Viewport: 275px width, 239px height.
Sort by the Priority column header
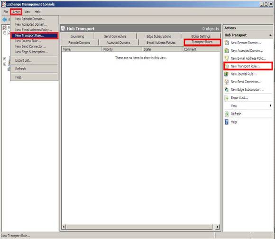(122, 49)
